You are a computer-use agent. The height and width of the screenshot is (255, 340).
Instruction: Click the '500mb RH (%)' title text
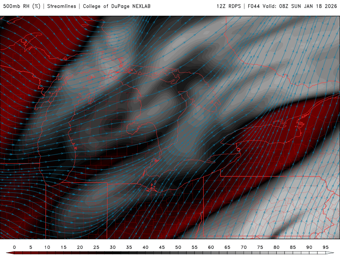pyautogui.click(x=22, y=6)
